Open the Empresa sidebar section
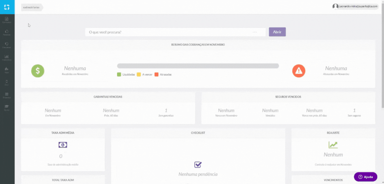 (x=7, y=95)
